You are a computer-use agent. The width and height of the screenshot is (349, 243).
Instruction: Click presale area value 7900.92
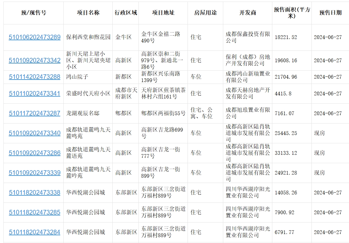284,213
